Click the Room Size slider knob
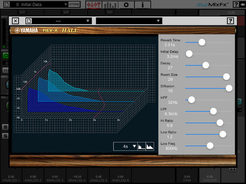This screenshot has width=246, height=184. click(227, 77)
